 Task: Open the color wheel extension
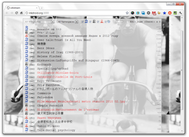pos(133,13)
